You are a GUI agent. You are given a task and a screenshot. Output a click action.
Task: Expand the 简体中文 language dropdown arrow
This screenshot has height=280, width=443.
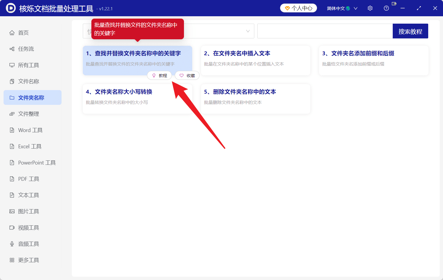355,8
